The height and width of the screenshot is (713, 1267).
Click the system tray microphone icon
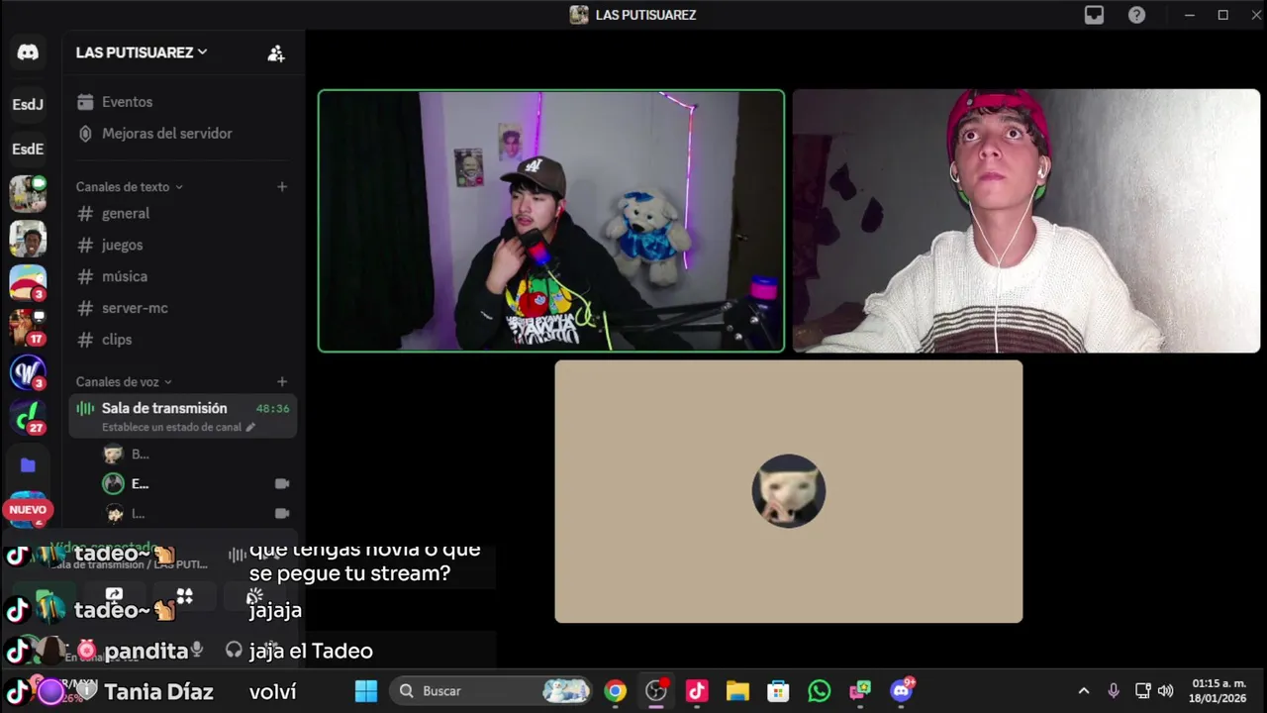(x=1114, y=691)
